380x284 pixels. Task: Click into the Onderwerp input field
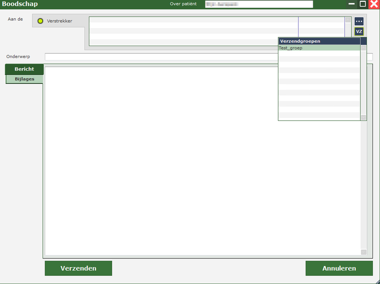[x=161, y=57]
